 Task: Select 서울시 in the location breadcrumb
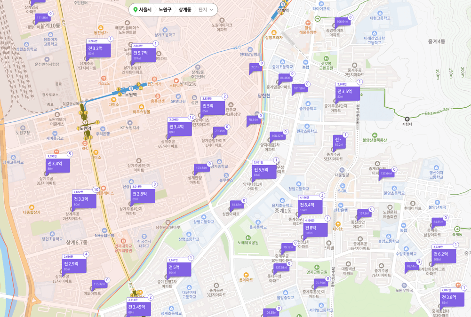point(145,9)
